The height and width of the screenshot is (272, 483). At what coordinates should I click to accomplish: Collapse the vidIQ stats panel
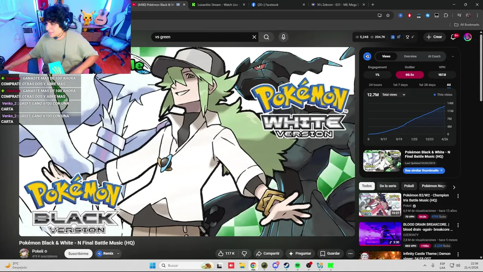coord(453,56)
